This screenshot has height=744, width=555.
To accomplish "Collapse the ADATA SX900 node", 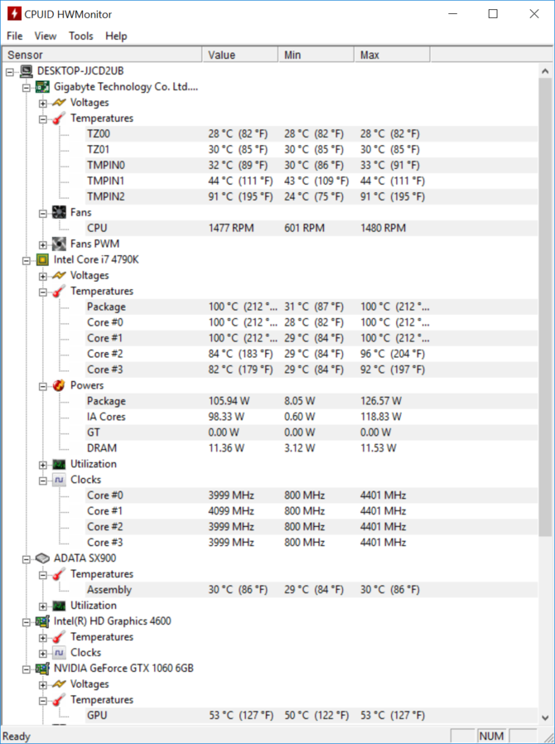I will click(27, 559).
